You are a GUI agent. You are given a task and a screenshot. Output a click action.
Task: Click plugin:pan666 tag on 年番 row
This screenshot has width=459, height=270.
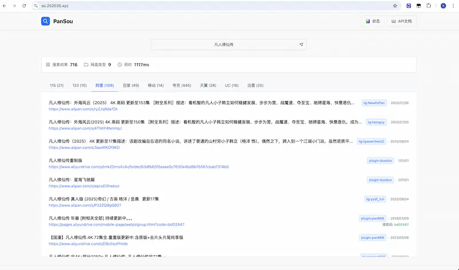point(372,218)
